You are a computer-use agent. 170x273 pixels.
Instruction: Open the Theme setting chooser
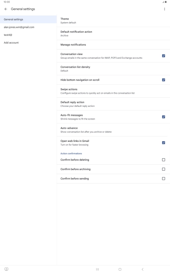tap(113, 21)
